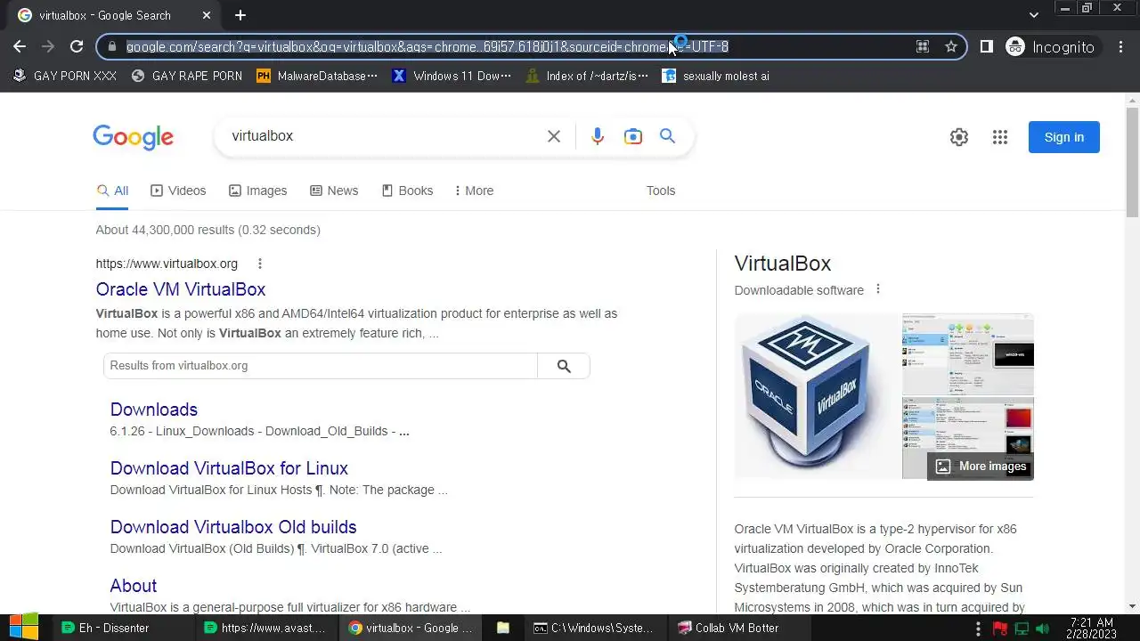Open the Incognito profile indicator
Viewport: 1140px width, 641px height.
pyautogui.click(x=1051, y=46)
